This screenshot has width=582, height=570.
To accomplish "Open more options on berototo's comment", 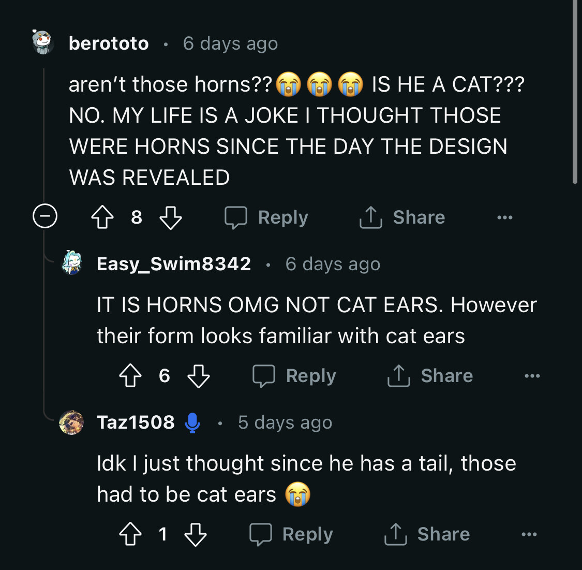I will [x=504, y=217].
